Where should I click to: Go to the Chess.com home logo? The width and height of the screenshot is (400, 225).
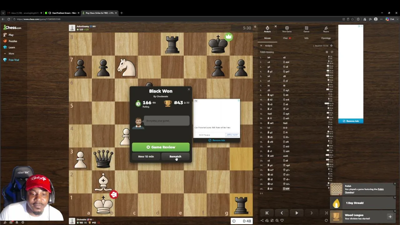click(x=12, y=27)
